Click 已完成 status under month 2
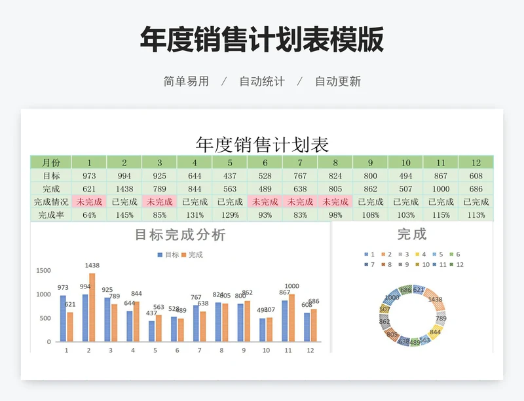524x401 pixels. pos(124,201)
